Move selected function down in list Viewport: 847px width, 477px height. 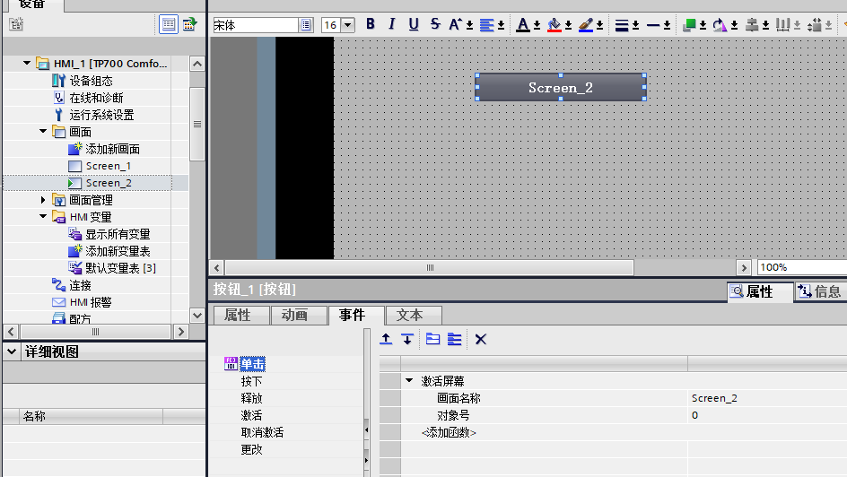coord(407,339)
